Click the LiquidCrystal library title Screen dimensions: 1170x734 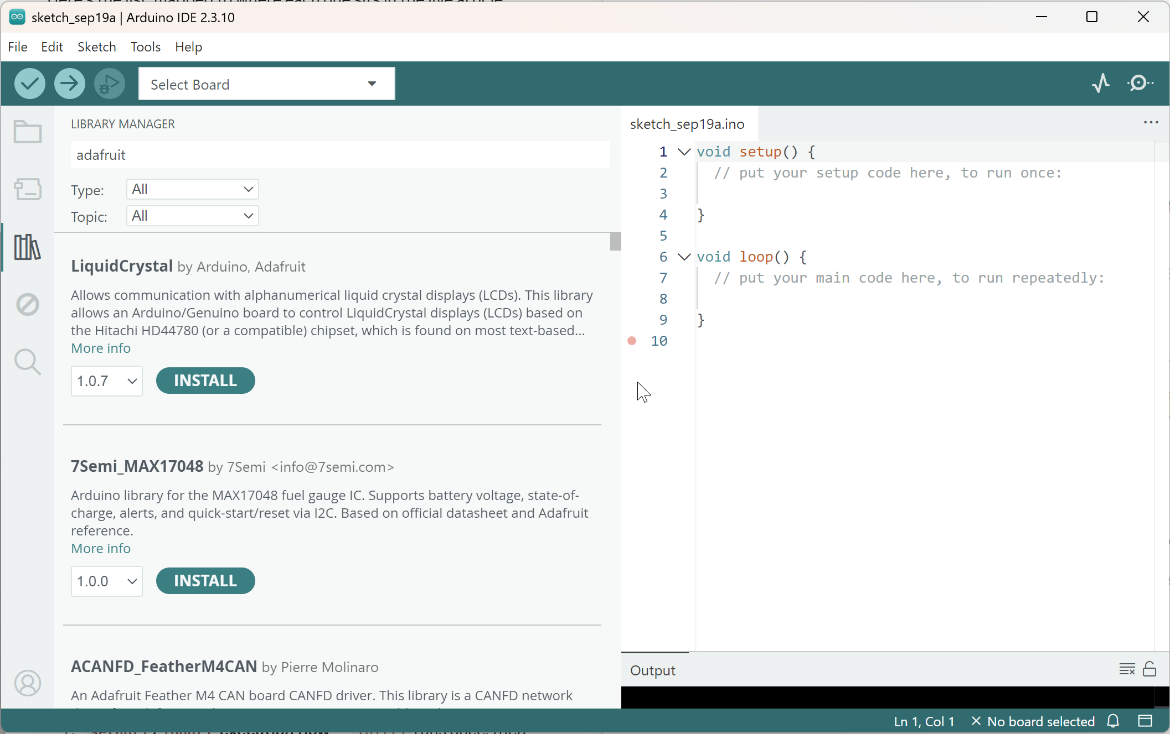click(122, 266)
